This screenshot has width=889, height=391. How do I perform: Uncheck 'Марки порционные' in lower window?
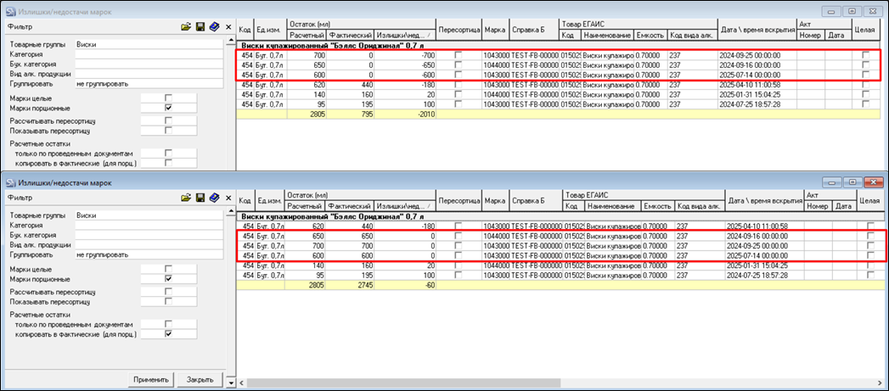click(168, 277)
